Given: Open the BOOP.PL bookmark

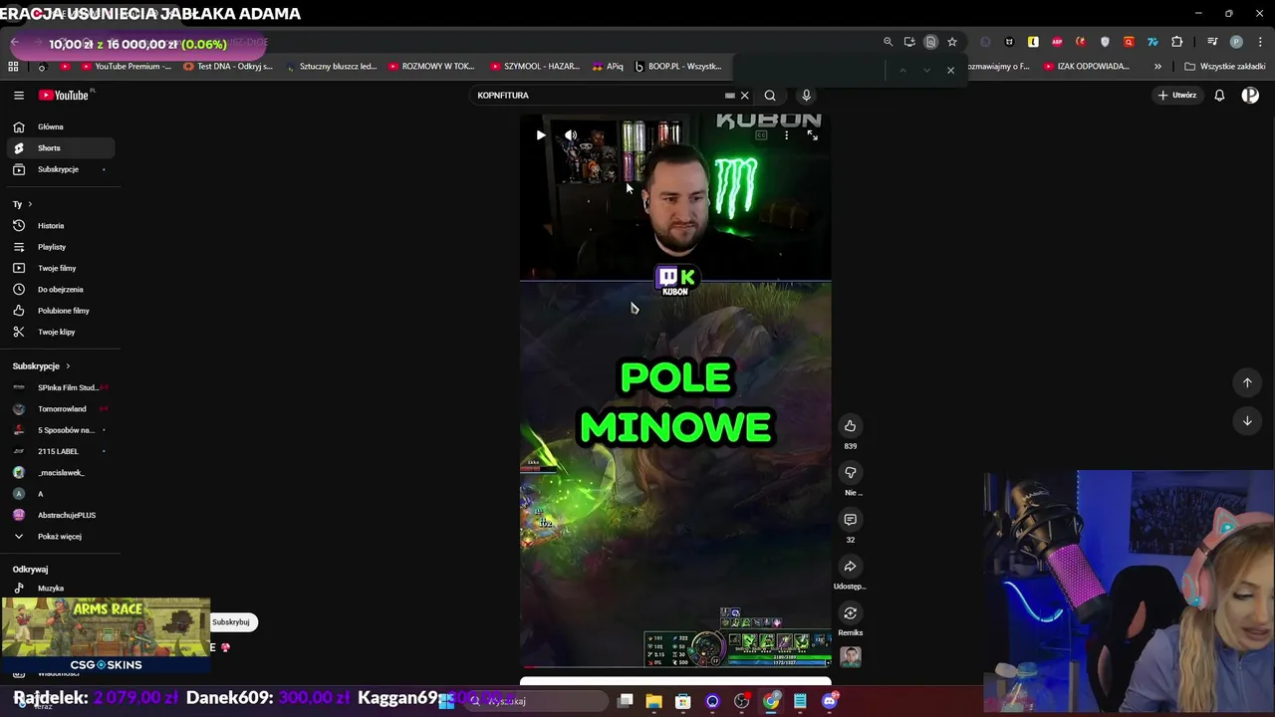Looking at the screenshot, I should 678,67.
